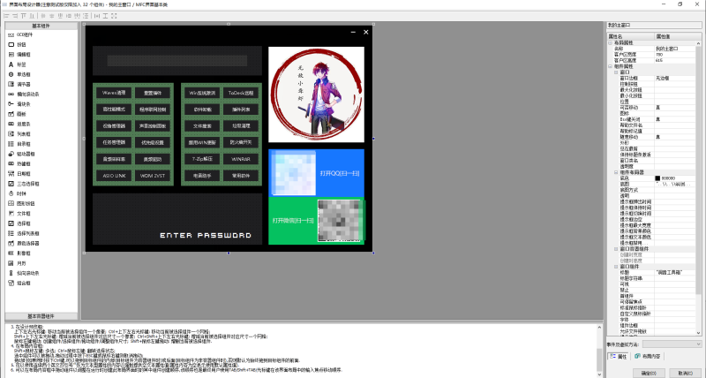Choose the 时钟 timer component

18,193
